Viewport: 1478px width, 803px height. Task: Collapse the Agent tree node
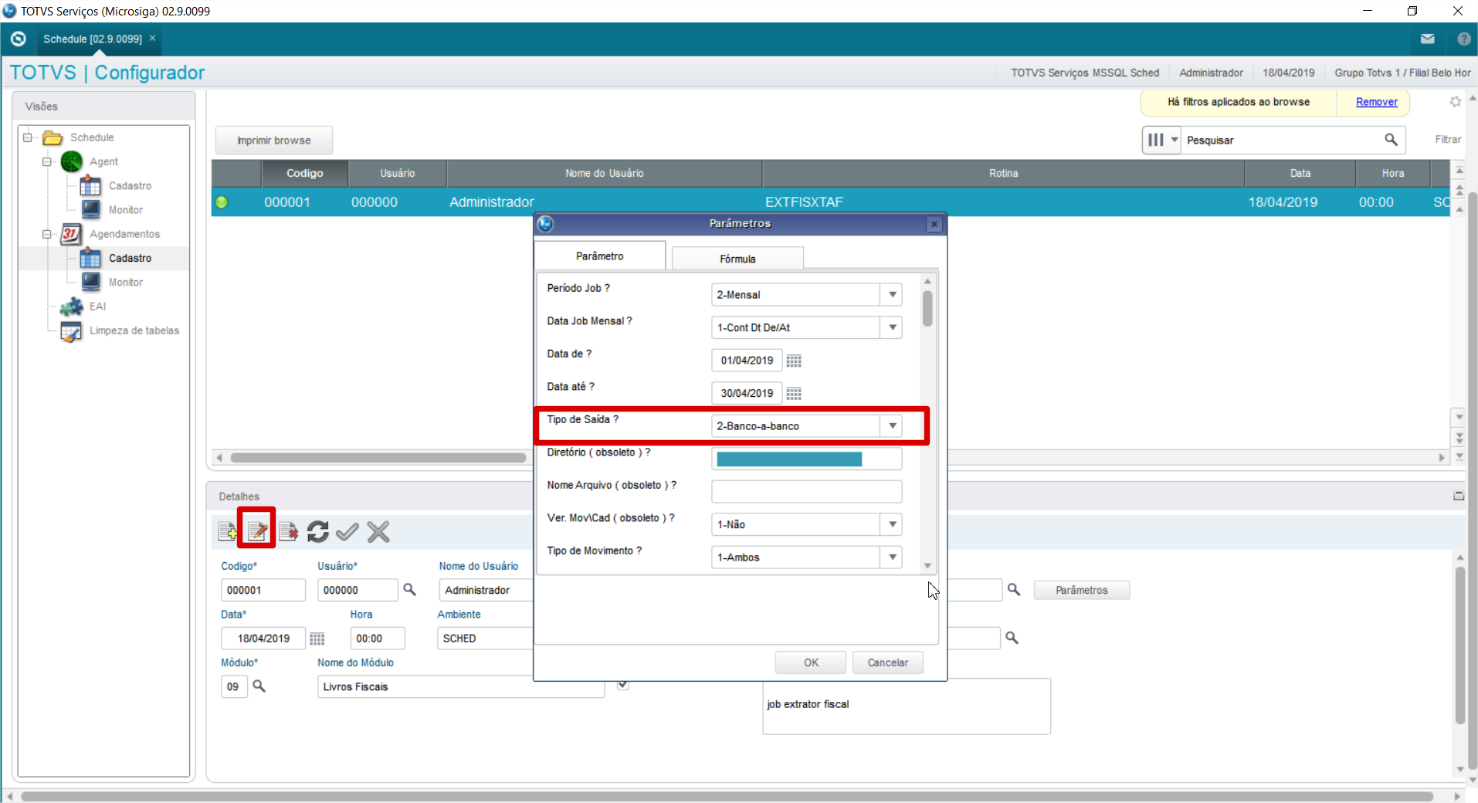(x=47, y=161)
